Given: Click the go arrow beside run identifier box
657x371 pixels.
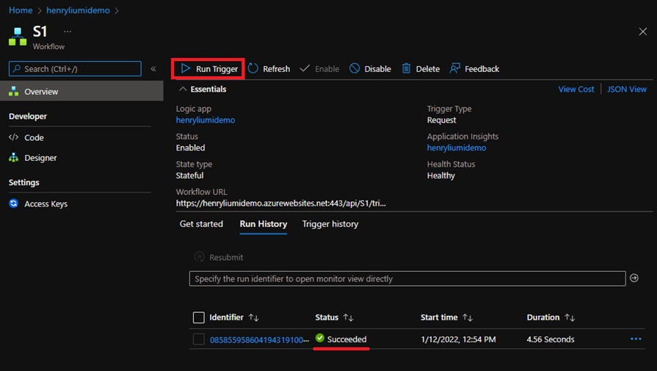Looking at the screenshot, I should 634,278.
